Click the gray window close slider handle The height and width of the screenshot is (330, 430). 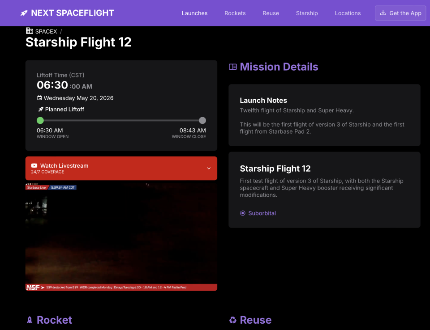[x=202, y=120]
